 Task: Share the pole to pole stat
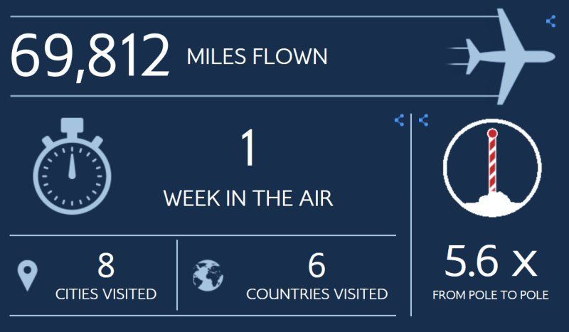pyautogui.click(x=423, y=120)
